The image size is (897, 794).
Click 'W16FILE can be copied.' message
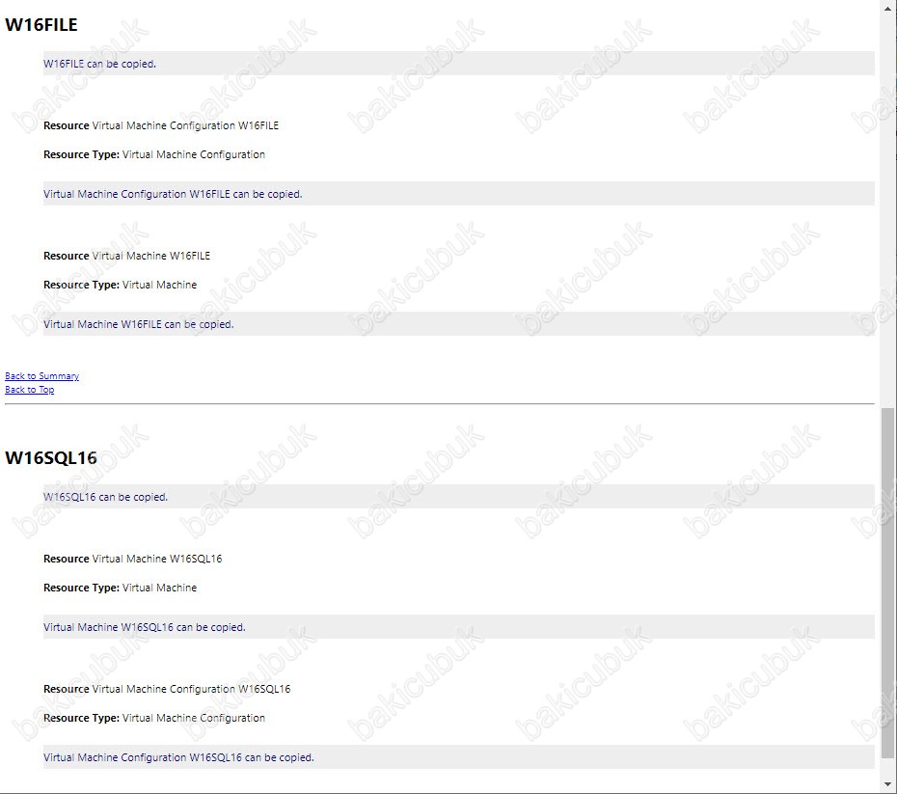click(x=459, y=64)
